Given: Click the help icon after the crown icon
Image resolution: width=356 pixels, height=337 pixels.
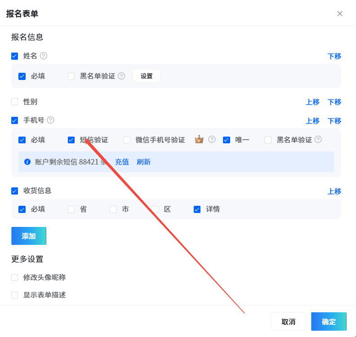Looking at the screenshot, I should (x=212, y=139).
